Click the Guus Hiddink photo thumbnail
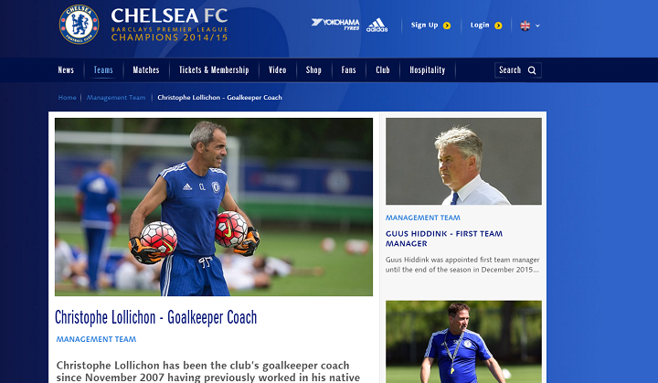Viewport: 658px width, 383px height. (x=463, y=161)
